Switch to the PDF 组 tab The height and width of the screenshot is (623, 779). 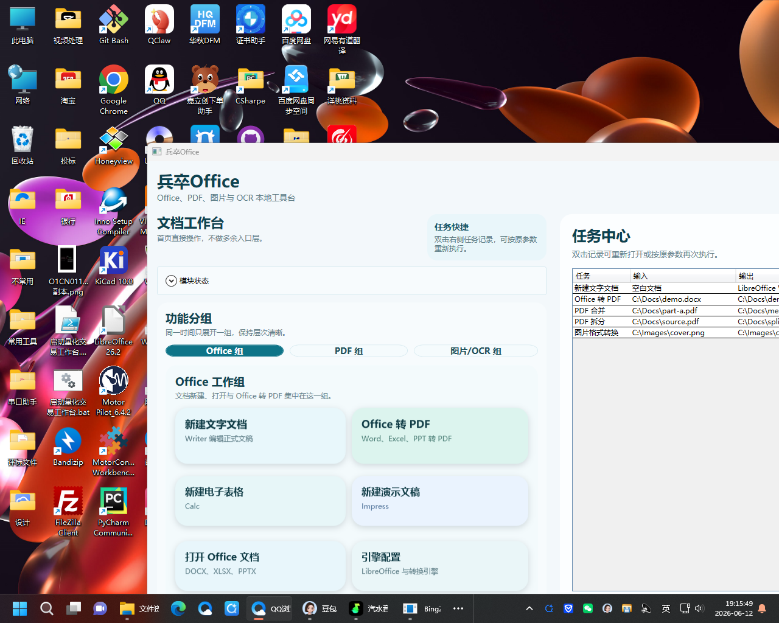(349, 351)
